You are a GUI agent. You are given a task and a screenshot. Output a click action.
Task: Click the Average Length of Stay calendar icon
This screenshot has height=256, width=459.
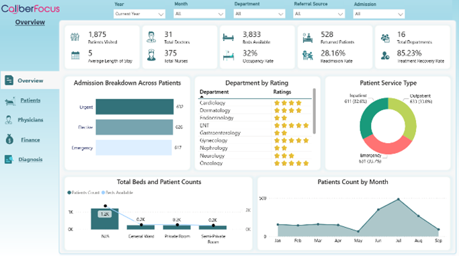tap(75, 55)
